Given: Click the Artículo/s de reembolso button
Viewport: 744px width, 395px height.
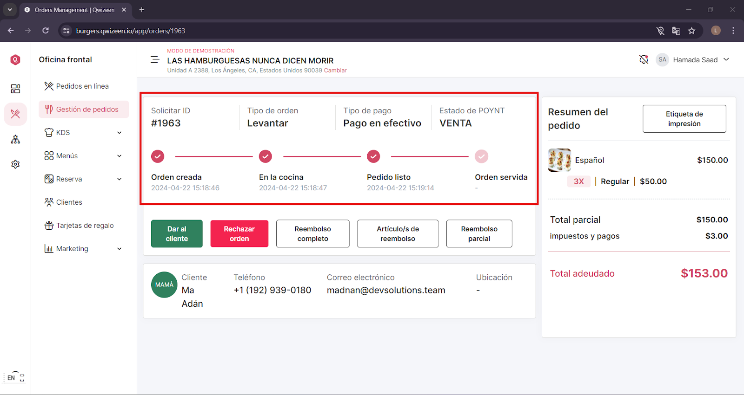Looking at the screenshot, I should click(x=398, y=233).
